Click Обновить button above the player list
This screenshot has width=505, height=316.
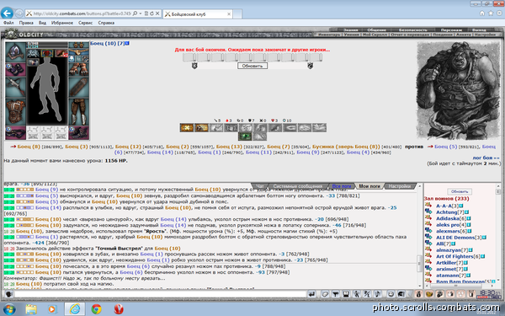pyautogui.click(x=460, y=191)
